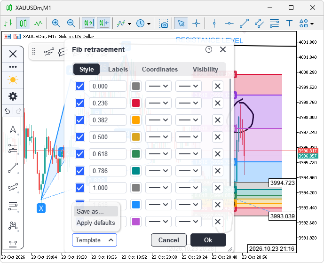Select the cursor arrow tool
The height and width of the screenshot is (263, 324).
pyautogui.click(x=181, y=24)
